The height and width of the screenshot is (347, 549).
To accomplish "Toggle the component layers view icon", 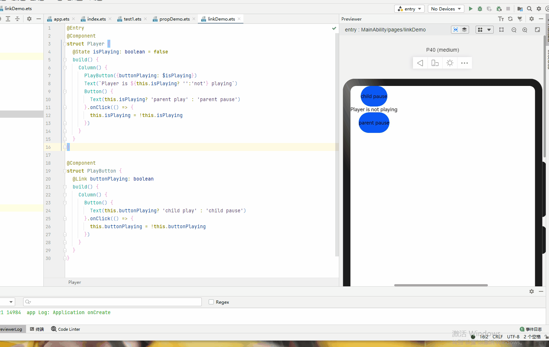I will click(464, 30).
